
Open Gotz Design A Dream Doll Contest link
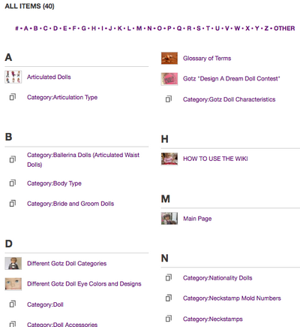231,79
